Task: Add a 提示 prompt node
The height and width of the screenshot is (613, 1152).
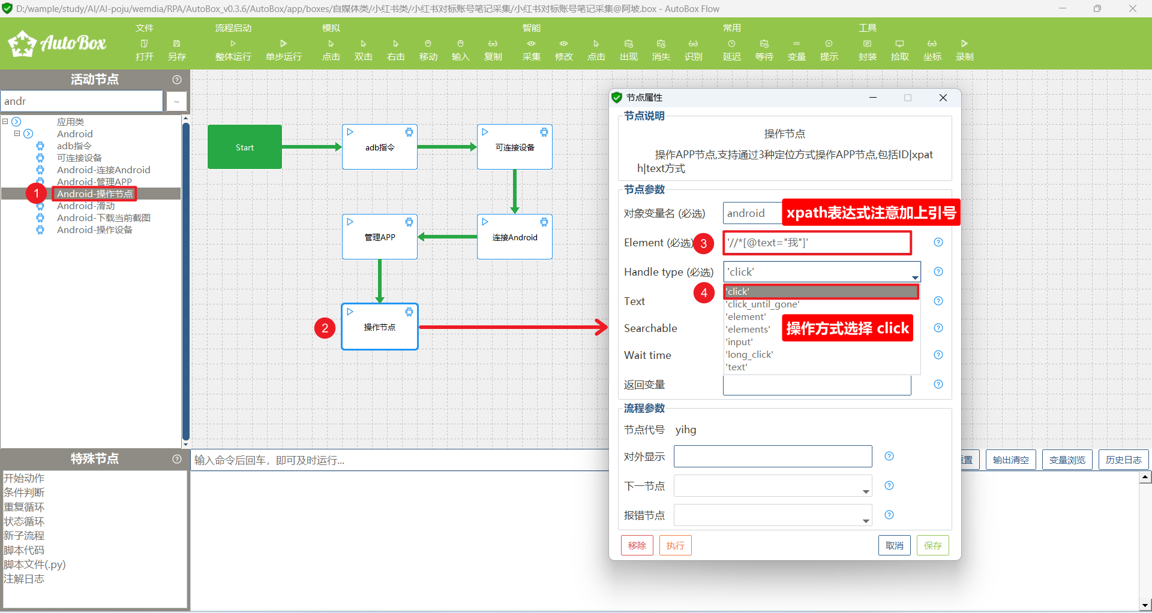Action: (x=829, y=50)
